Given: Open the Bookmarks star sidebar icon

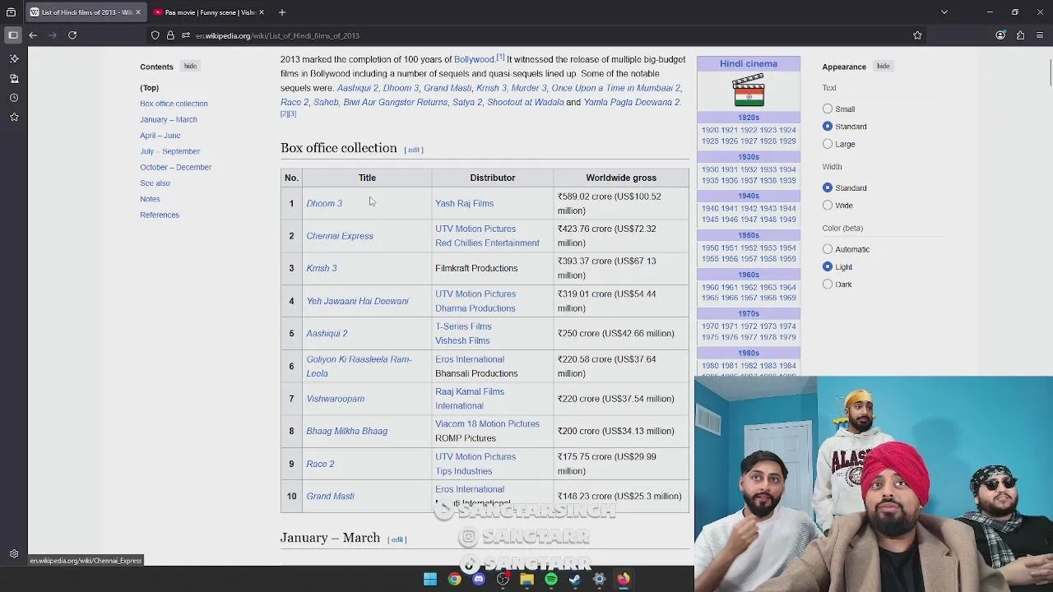Looking at the screenshot, I should (x=14, y=118).
